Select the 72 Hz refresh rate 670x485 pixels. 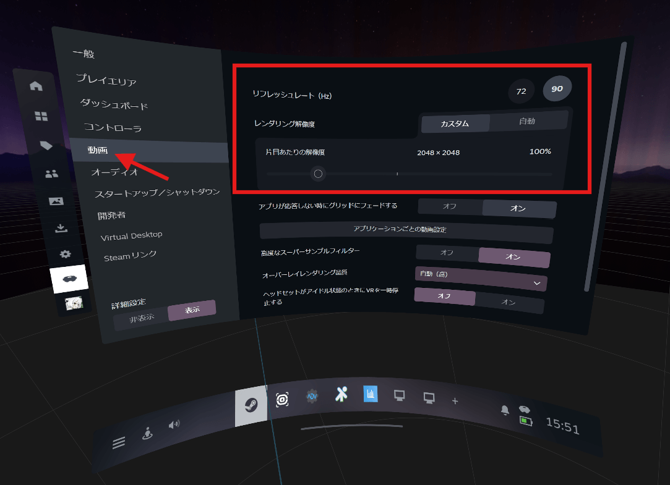point(521,91)
